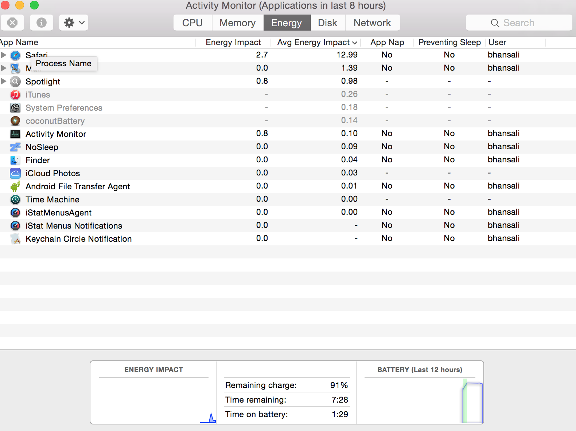This screenshot has height=431, width=576.
Task: Select the iStat Menus Notifications name
Action: point(74,226)
